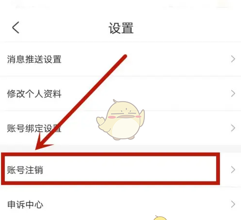Click the 设置 page title
This screenshot has height=220, width=241.
click(x=121, y=28)
